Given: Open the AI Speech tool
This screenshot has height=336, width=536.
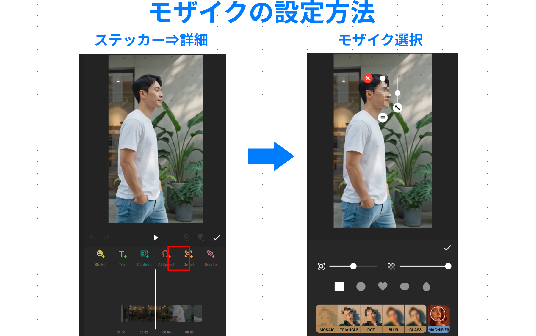Looking at the screenshot, I should [x=167, y=258].
